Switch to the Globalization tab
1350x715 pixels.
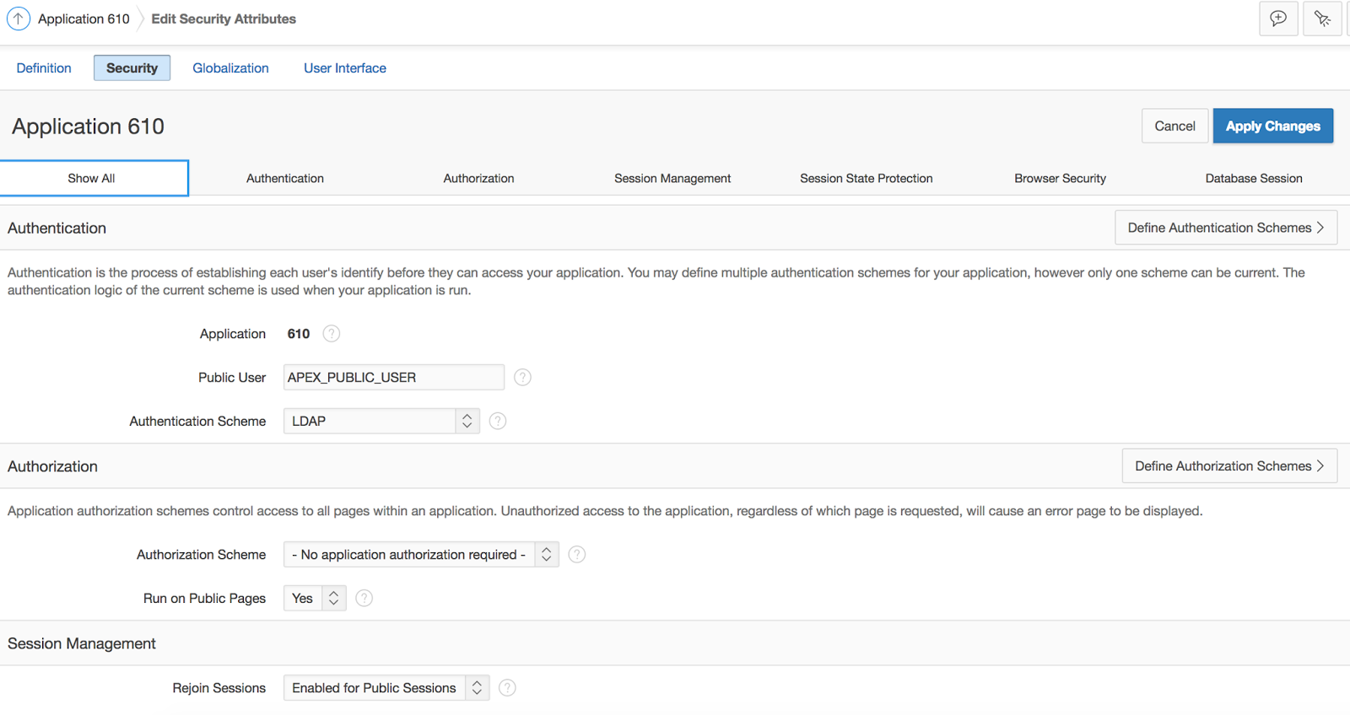click(x=230, y=68)
